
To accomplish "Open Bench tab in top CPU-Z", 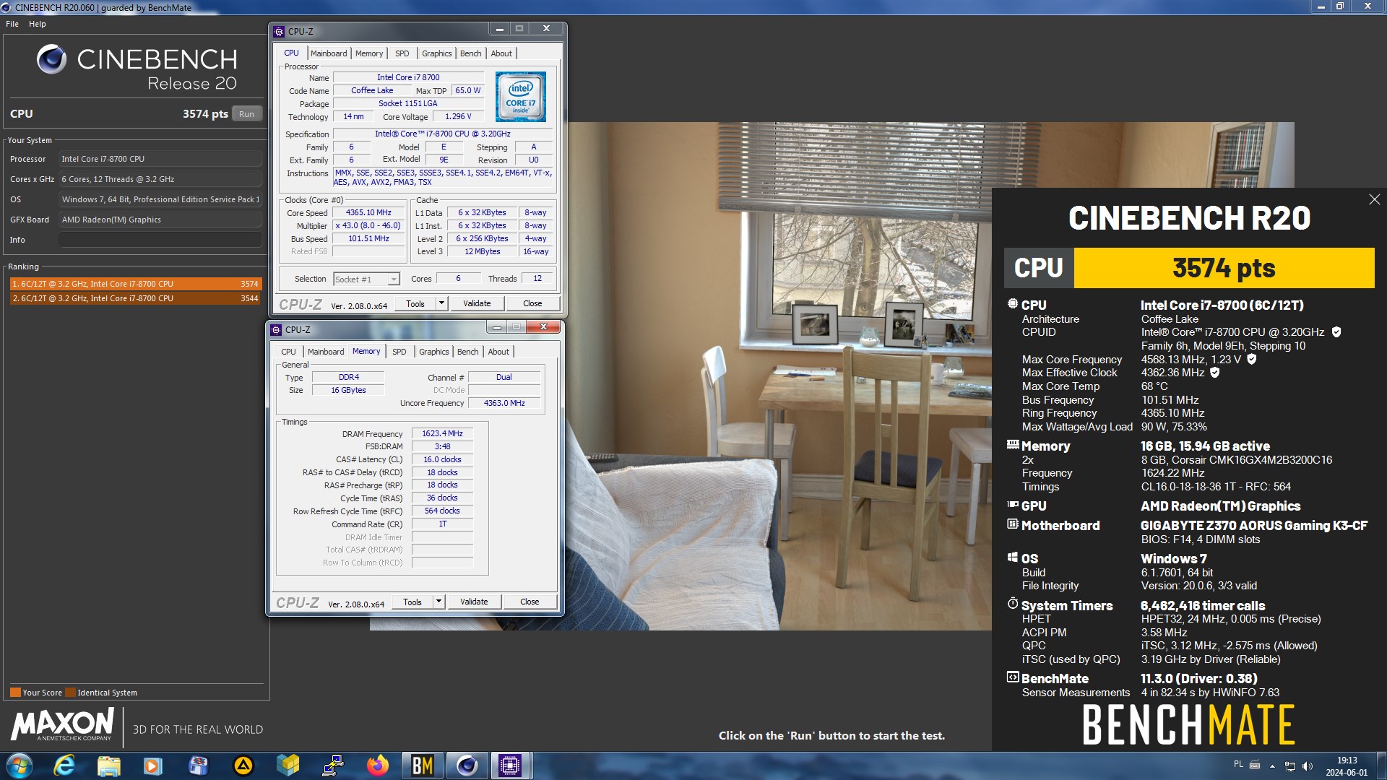I will pos(470,53).
